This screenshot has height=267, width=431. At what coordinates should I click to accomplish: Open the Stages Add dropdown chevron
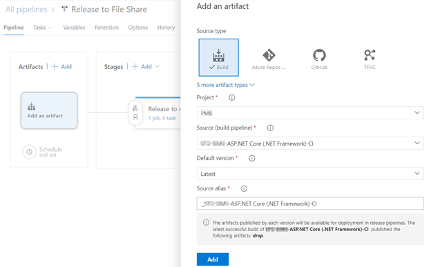[157, 66]
